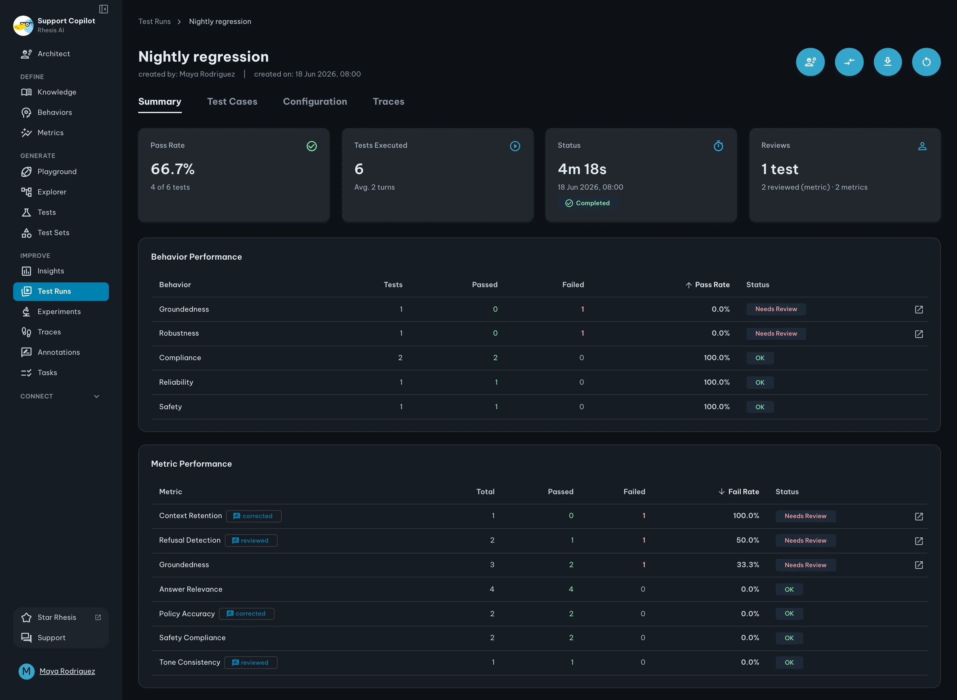957x700 pixels.
Task: Navigate to Behaviors page
Action: point(61,112)
